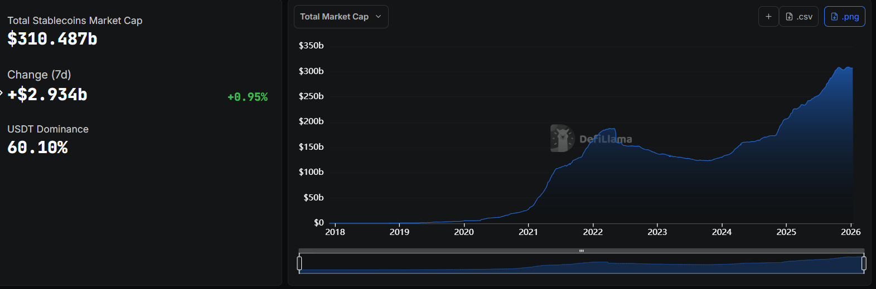Open the Total Market Cap dropdown

click(341, 17)
